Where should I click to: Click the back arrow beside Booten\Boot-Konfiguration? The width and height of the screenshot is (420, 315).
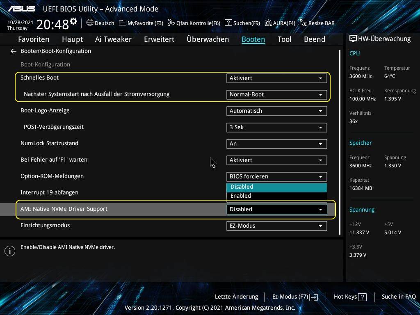[14, 51]
